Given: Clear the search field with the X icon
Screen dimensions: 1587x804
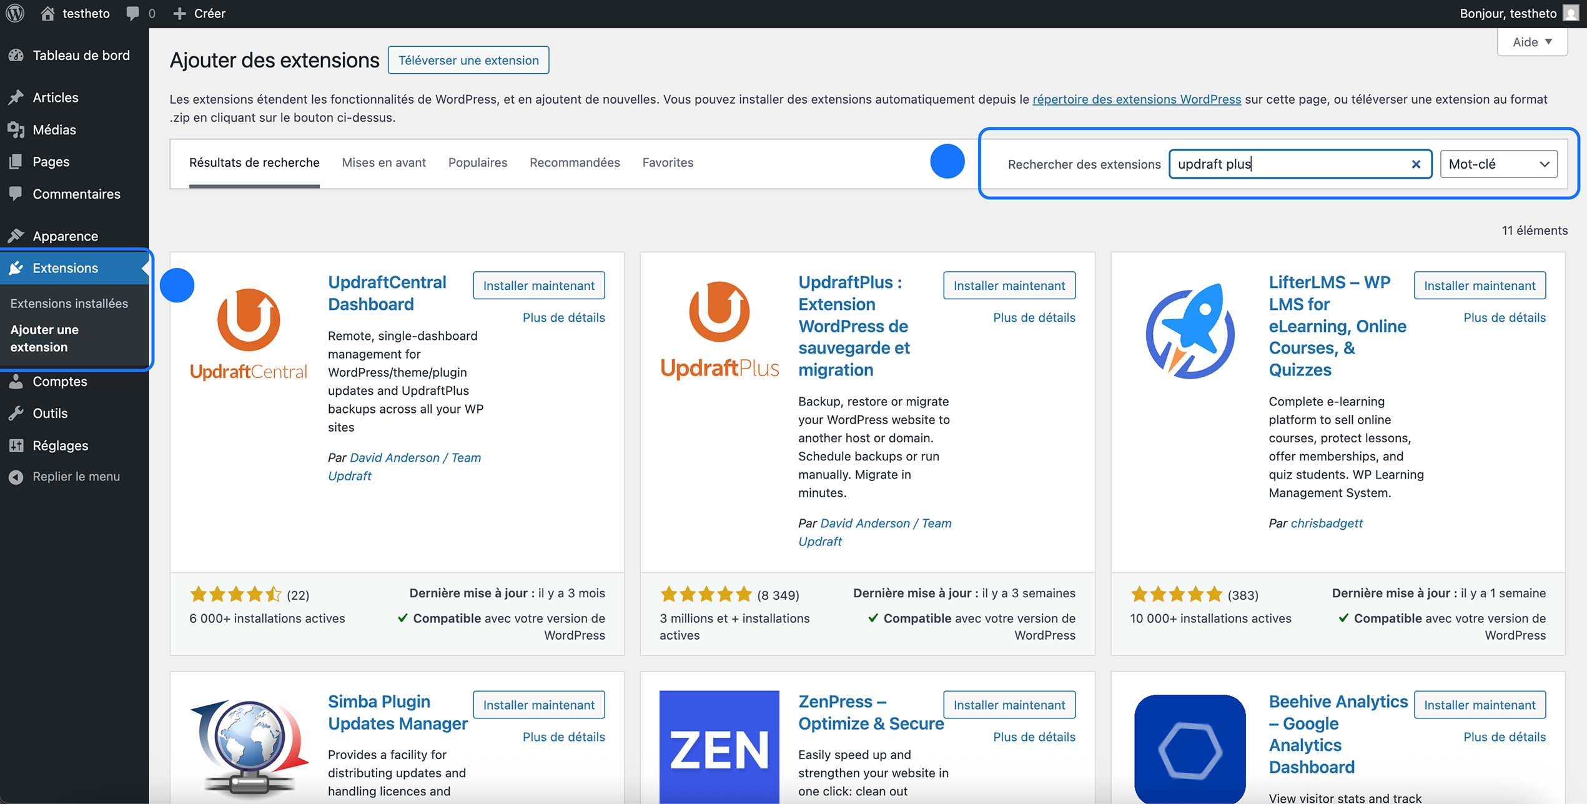Looking at the screenshot, I should [1415, 164].
